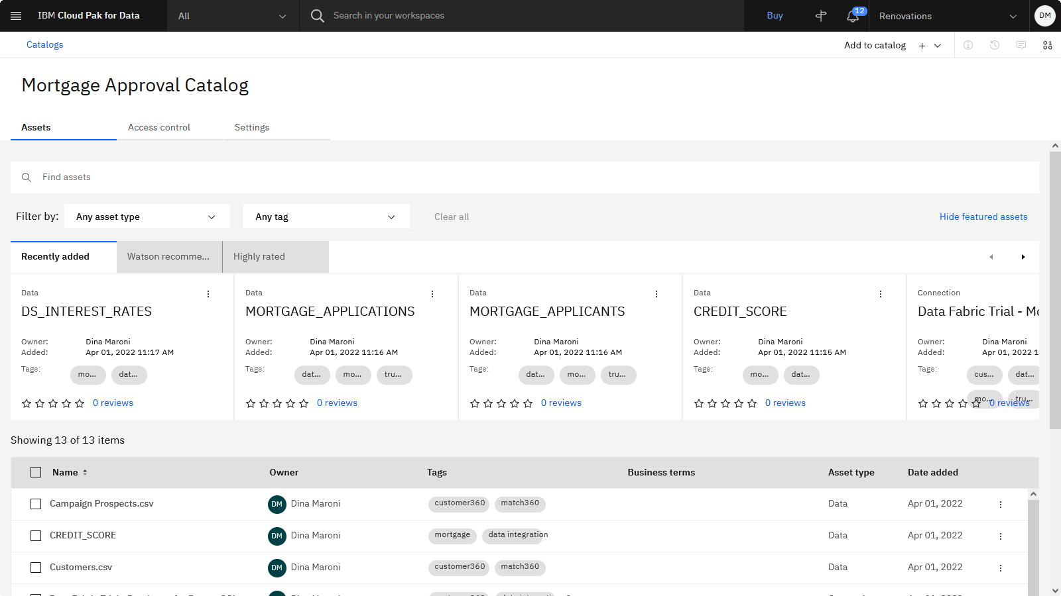
Task: Select the Recently added tab
Action: pyautogui.click(x=64, y=257)
